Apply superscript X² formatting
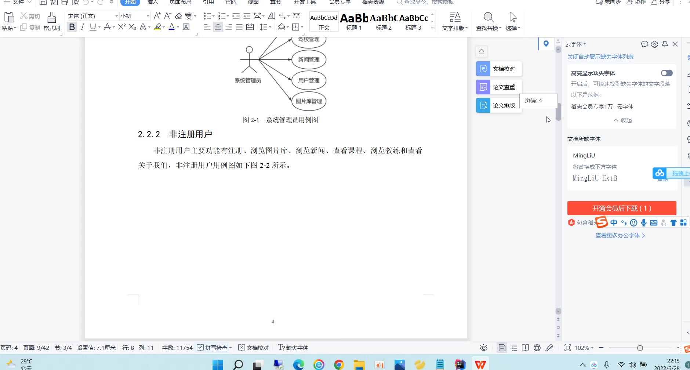This screenshot has height=370, width=690. 121,27
